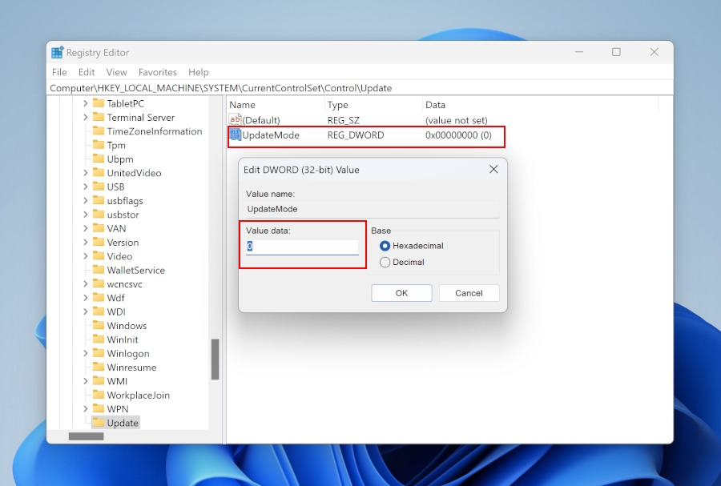Select the Update folder icon in tree
721x486 pixels.
[x=99, y=423]
